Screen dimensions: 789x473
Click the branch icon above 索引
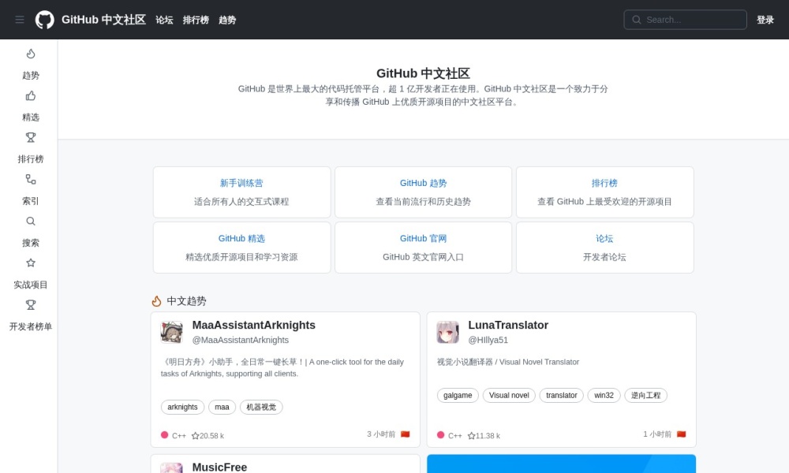tap(31, 179)
